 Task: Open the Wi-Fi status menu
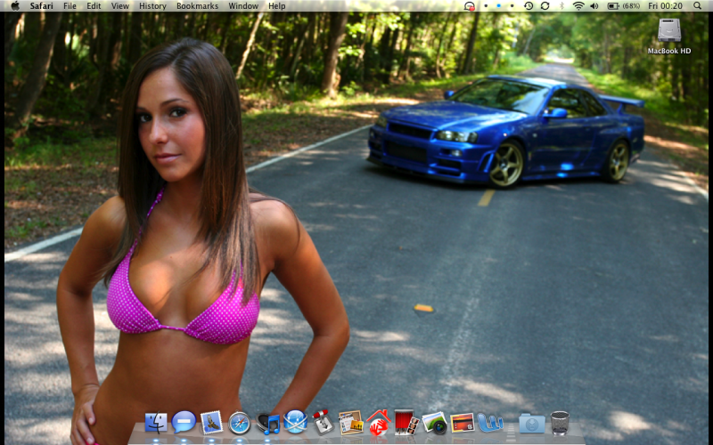[x=578, y=6]
